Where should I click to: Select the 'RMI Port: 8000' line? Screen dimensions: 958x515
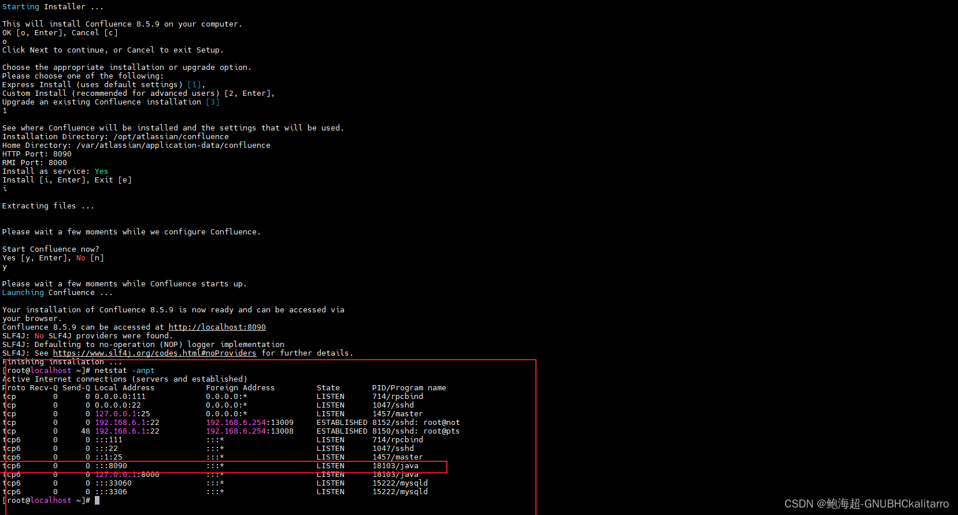pyautogui.click(x=35, y=162)
